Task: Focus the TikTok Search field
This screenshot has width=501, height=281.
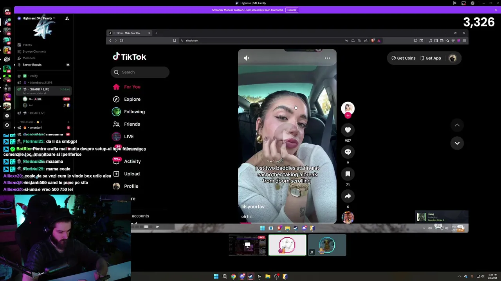Action: [140, 72]
